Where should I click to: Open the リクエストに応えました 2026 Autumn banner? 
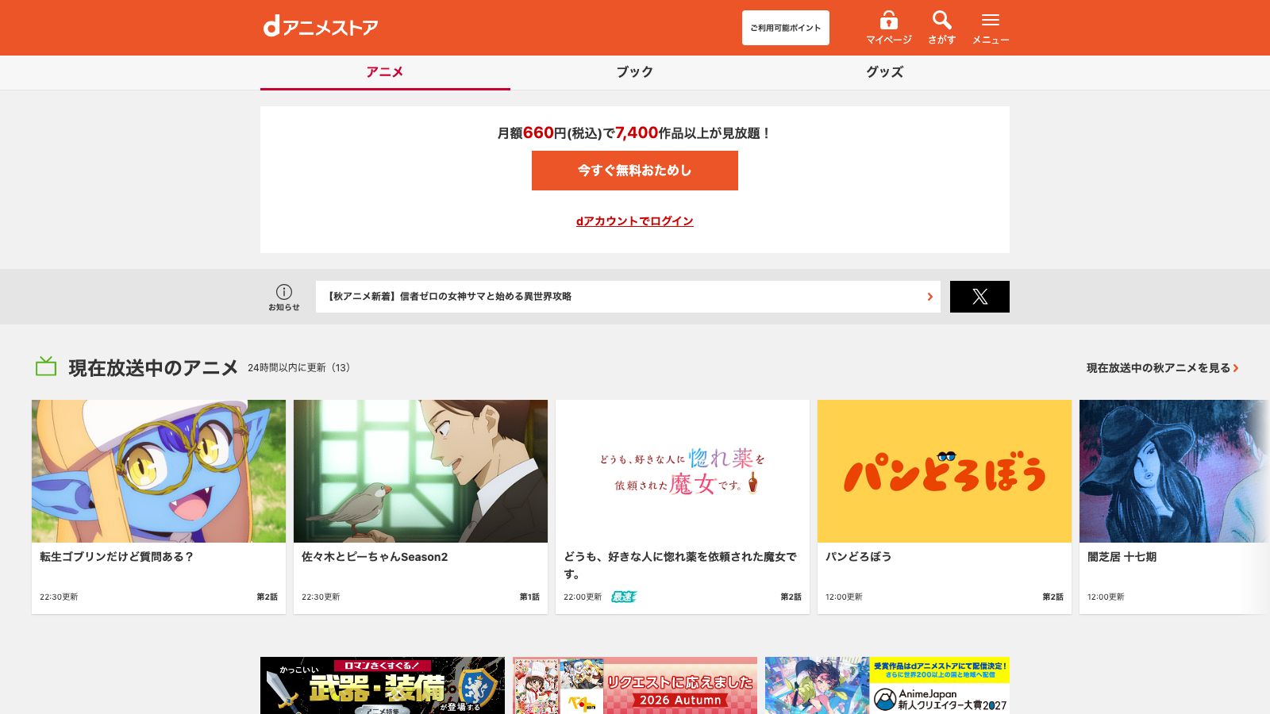click(x=635, y=685)
